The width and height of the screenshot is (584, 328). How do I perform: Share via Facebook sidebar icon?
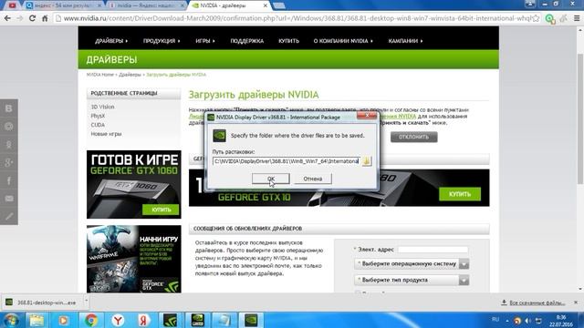click(9, 180)
